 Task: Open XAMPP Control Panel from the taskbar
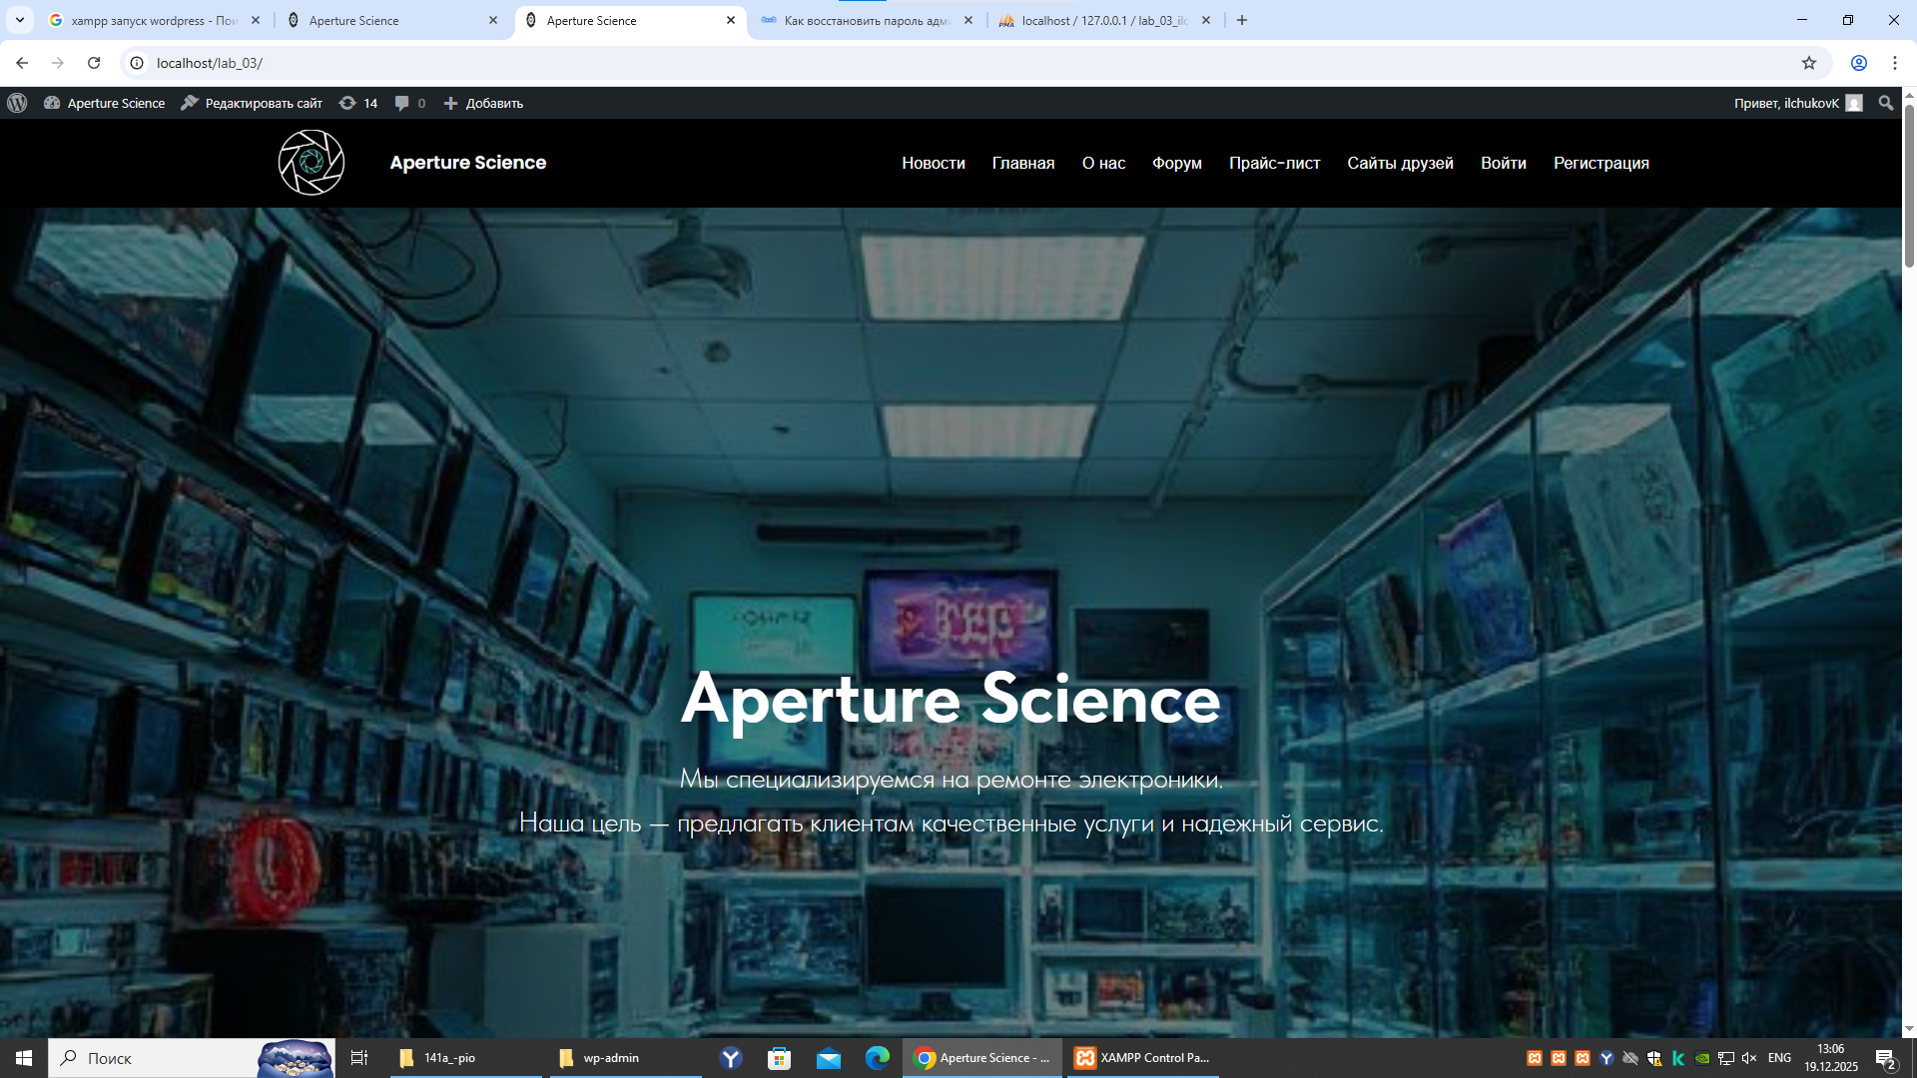click(x=1142, y=1058)
